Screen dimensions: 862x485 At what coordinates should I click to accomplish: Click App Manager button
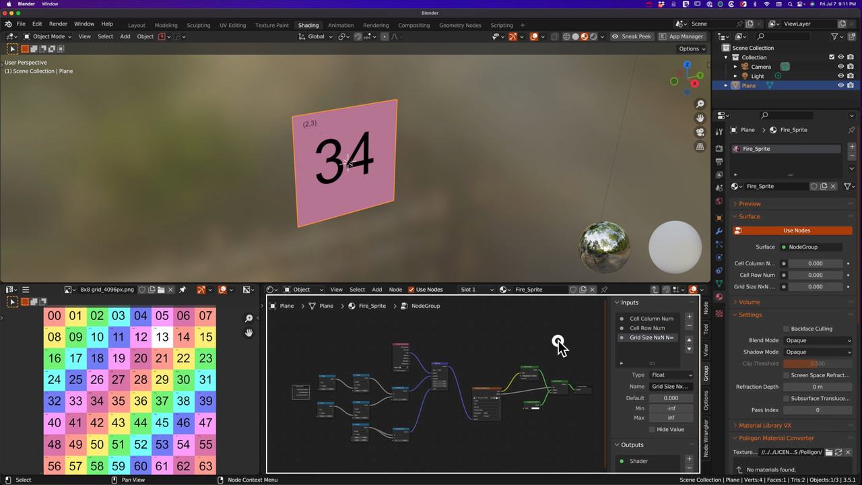coord(682,36)
